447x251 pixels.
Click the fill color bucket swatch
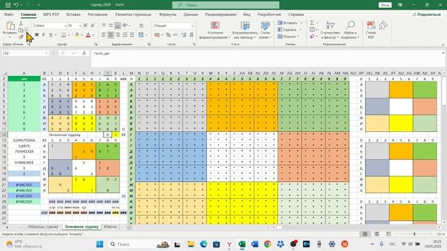pyautogui.click(x=77, y=35)
